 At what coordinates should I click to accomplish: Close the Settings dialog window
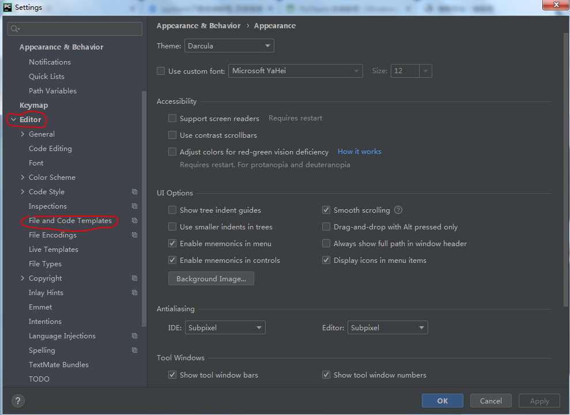coord(556,5)
